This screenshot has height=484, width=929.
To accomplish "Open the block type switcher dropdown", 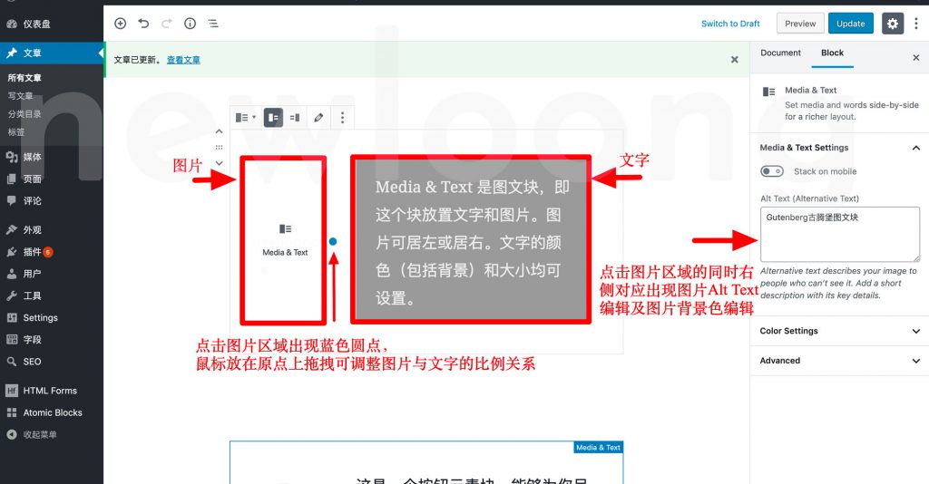I will 245,117.
